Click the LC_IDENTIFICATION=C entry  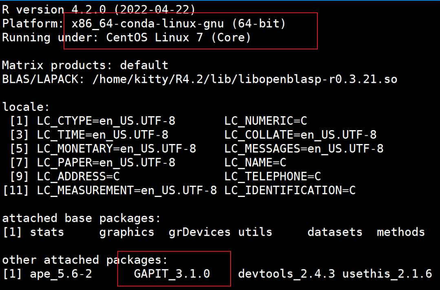click(290, 190)
